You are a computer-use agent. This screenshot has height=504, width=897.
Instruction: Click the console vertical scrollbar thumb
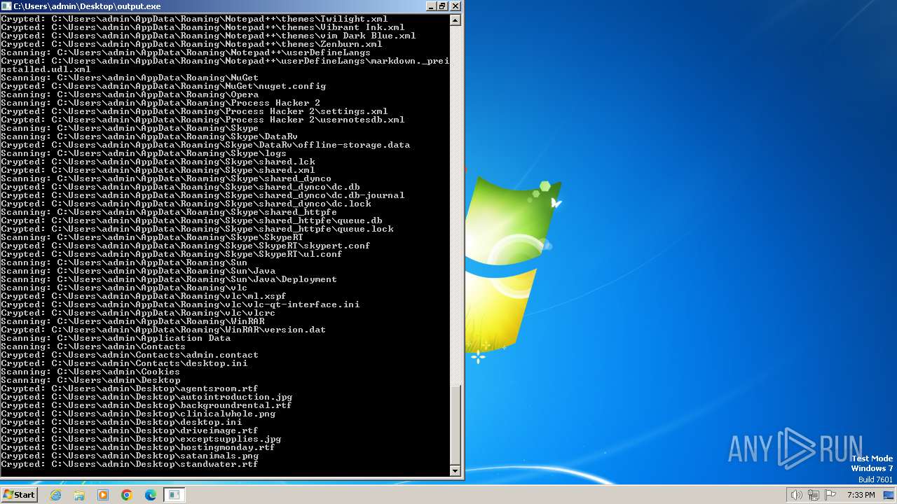click(x=456, y=424)
